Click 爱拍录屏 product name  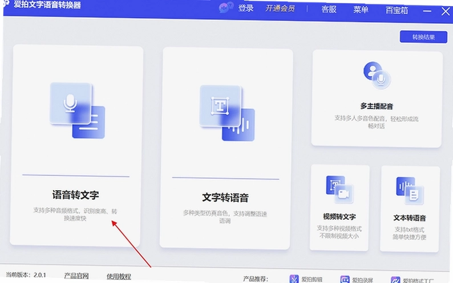coord(363,280)
